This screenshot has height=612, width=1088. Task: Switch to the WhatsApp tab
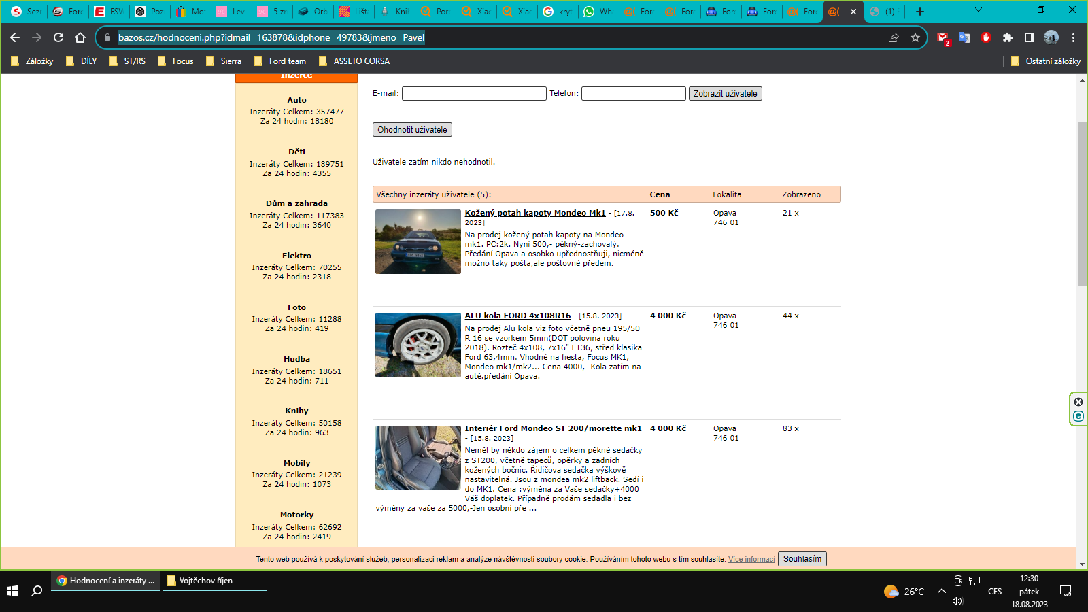click(598, 12)
